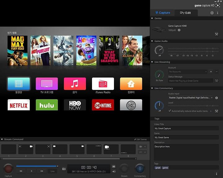
Task: Pause the capture playback
Action: (32, 171)
